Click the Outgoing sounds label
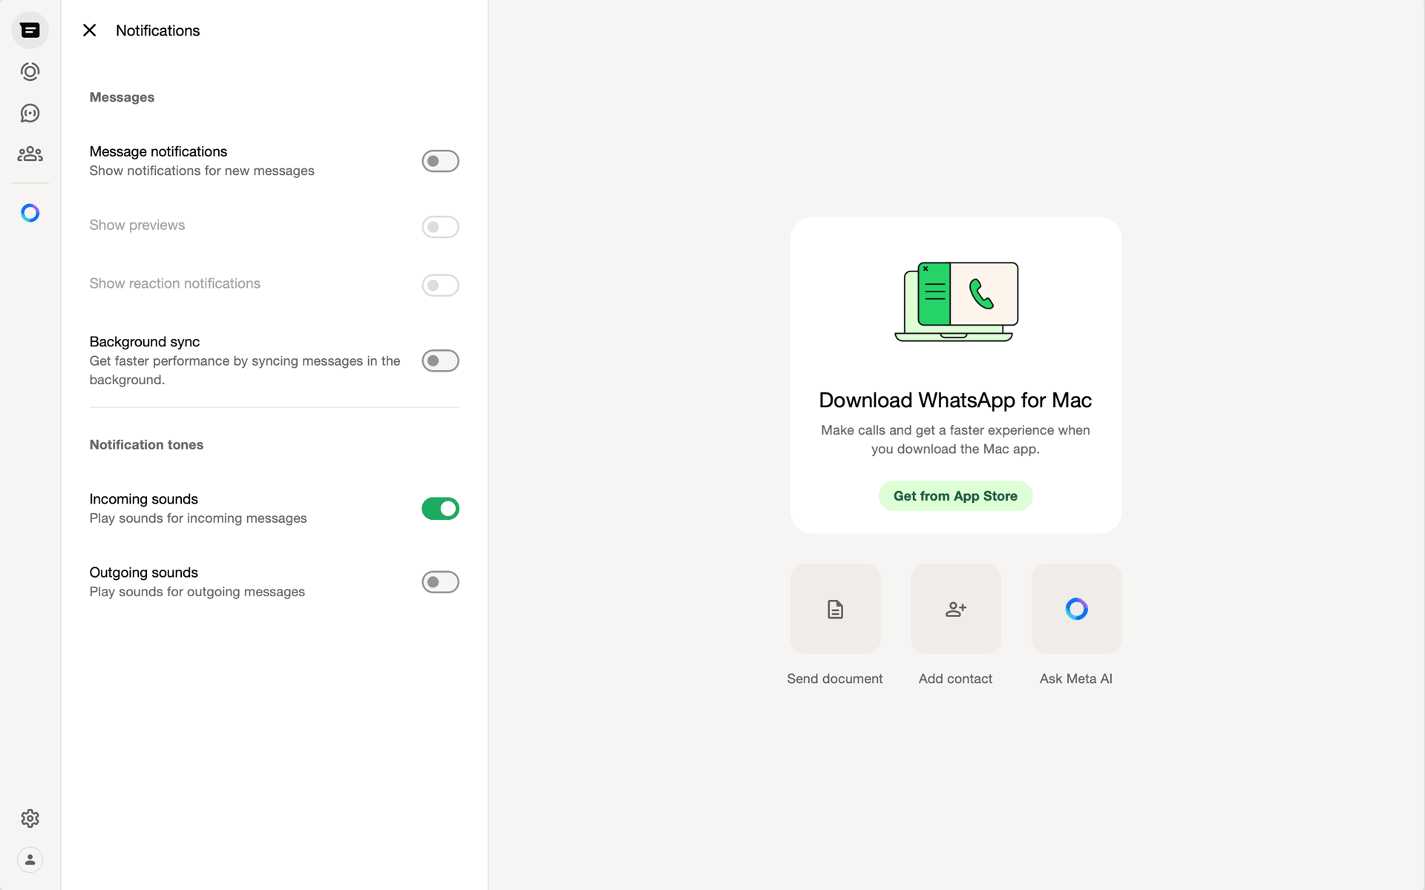 [x=143, y=573]
